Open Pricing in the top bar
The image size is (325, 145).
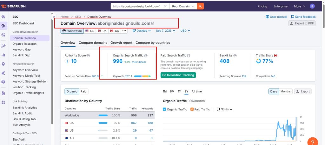pos(262,6)
